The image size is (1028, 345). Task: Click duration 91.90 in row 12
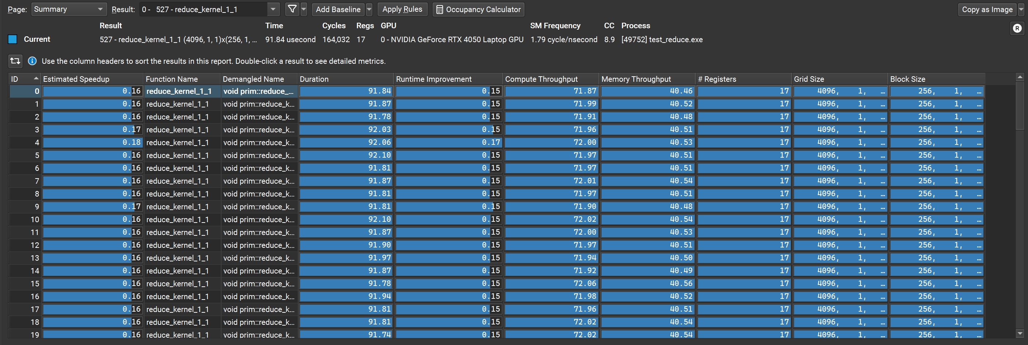tap(345, 245)
